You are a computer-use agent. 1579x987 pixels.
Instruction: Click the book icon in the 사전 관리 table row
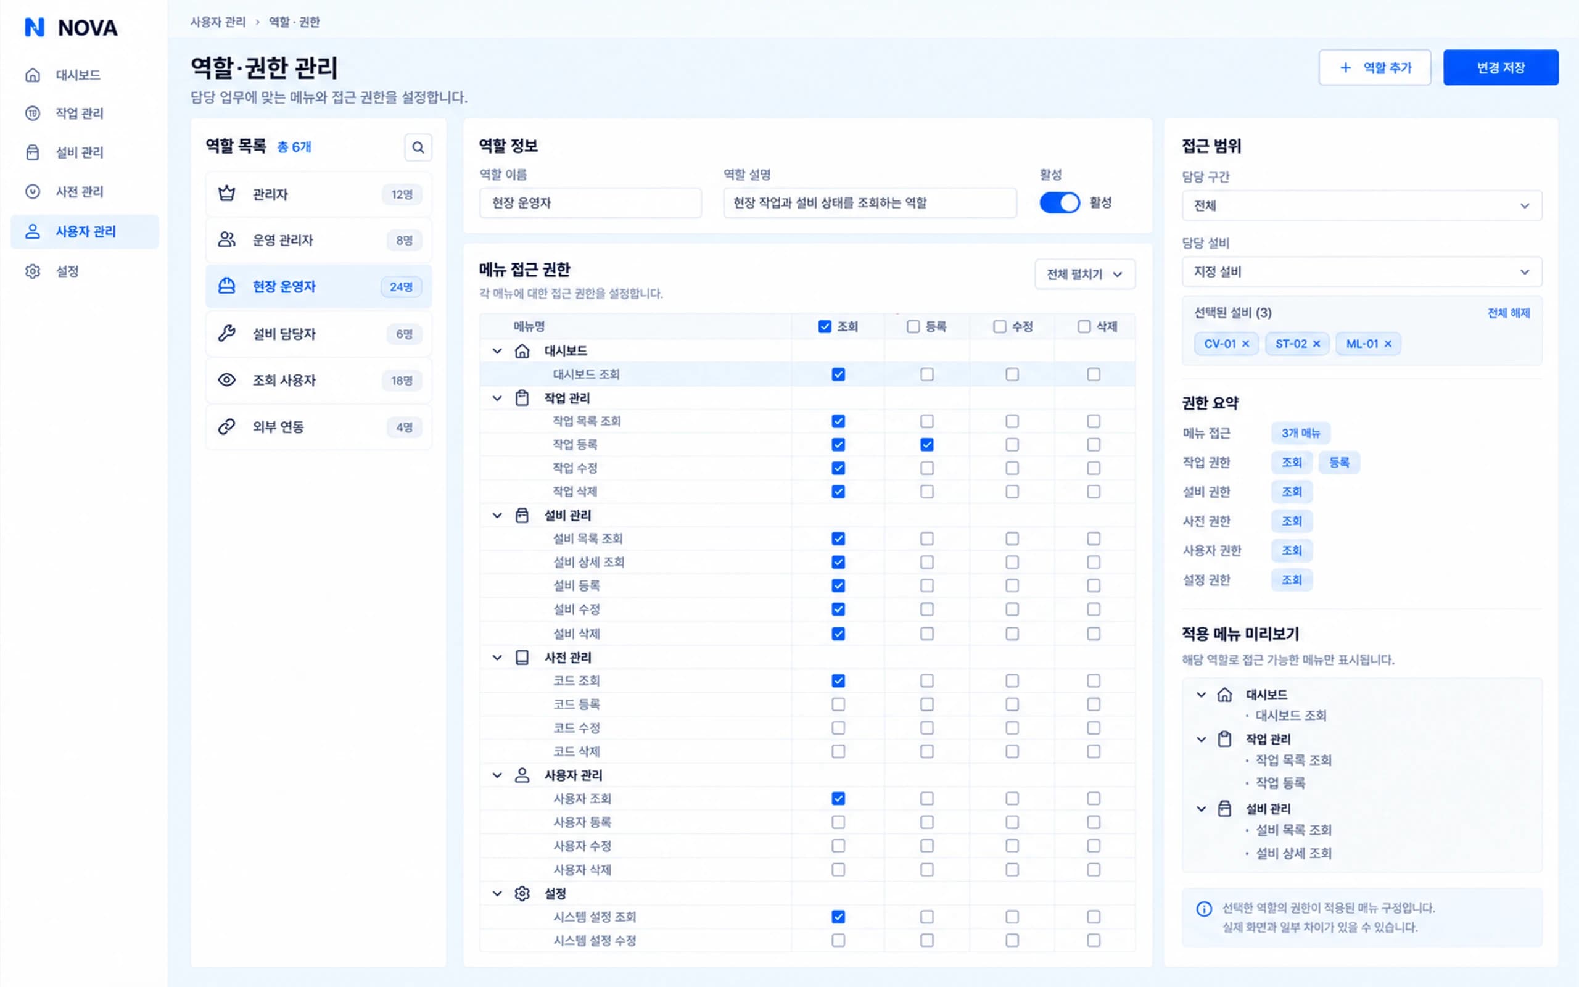pyautogui.click(x=522, y=658)
